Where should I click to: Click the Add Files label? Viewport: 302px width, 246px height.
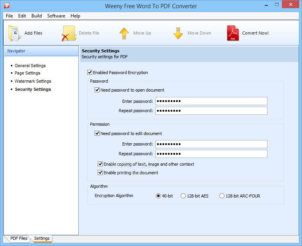pyautogui.click(x=33, y=33)
